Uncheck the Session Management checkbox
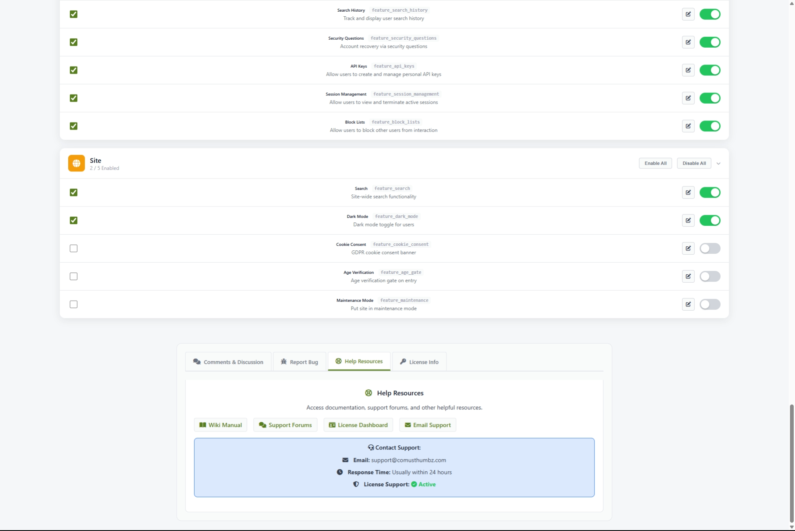The width and height of the screenshot is (795, 531). point(74,98)
